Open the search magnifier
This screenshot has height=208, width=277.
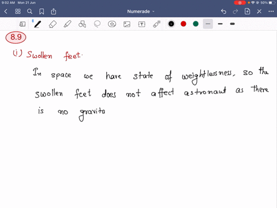click(x=29, y=12)
